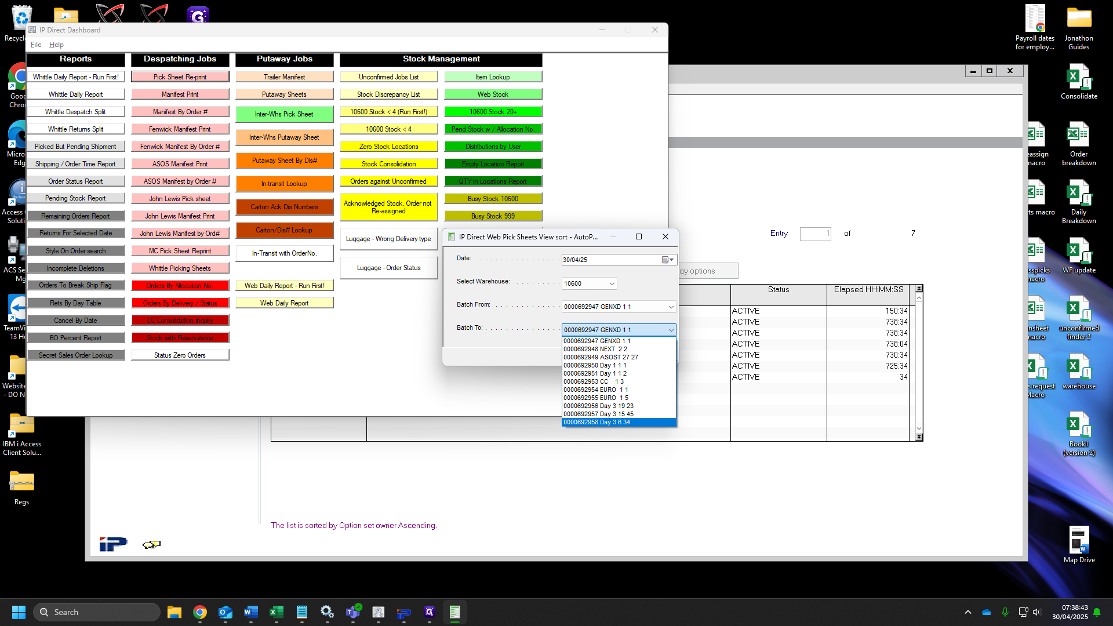Open Order breakdown Excel icon

[1079, 143]
